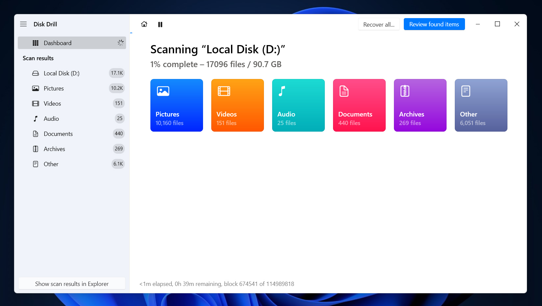The width and height of the screenshot is (542, 306).
Task: Click the grid icon beside Dashboard
Action: coord(36,43)
